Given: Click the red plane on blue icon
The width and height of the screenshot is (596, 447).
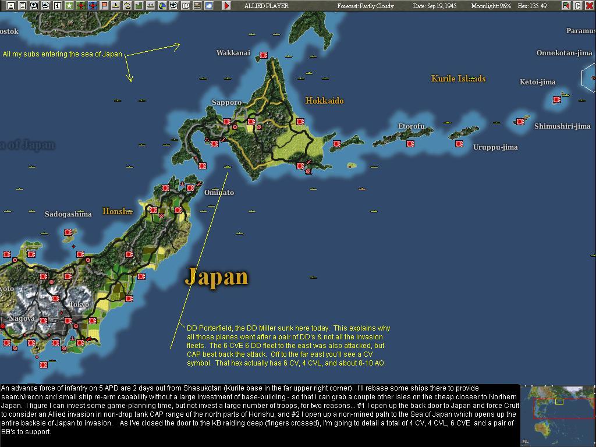Looking at the screenshot, I should (93, 6).
